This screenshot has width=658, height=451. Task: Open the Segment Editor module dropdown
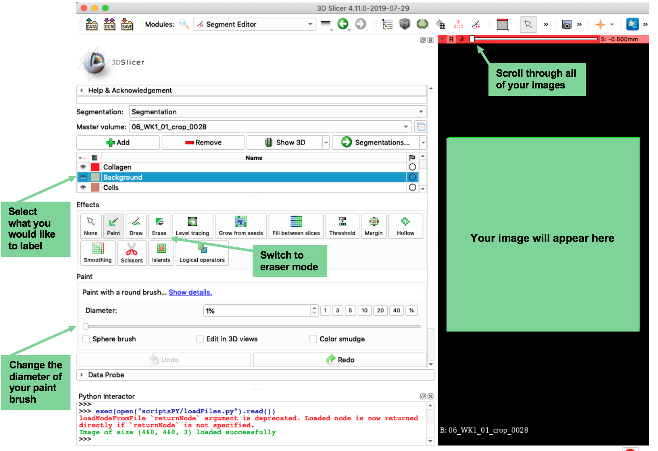coord(254,24)
